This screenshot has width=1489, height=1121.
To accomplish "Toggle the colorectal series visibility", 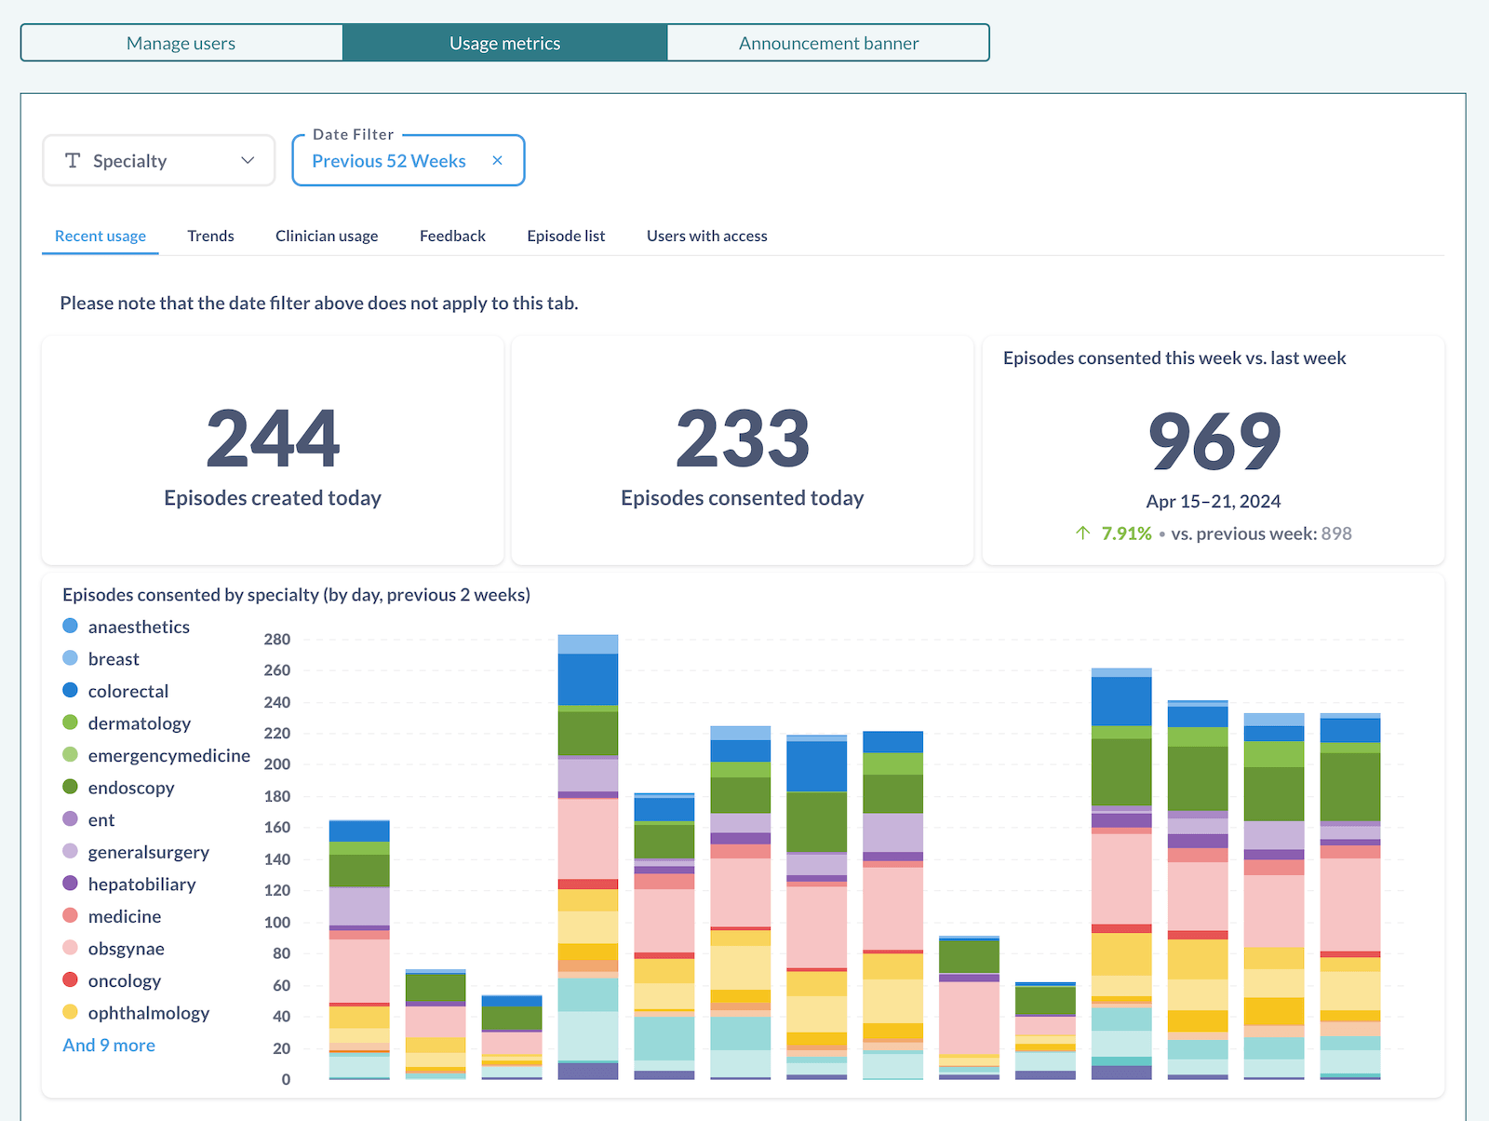I will tap(70, 690).
